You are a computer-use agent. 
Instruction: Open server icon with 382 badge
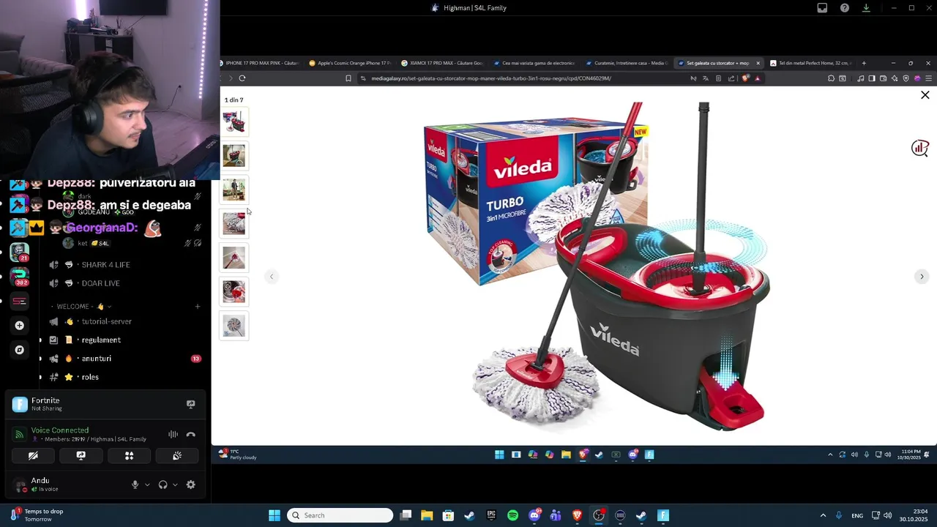pyautogui.click(x=20, y=277)
